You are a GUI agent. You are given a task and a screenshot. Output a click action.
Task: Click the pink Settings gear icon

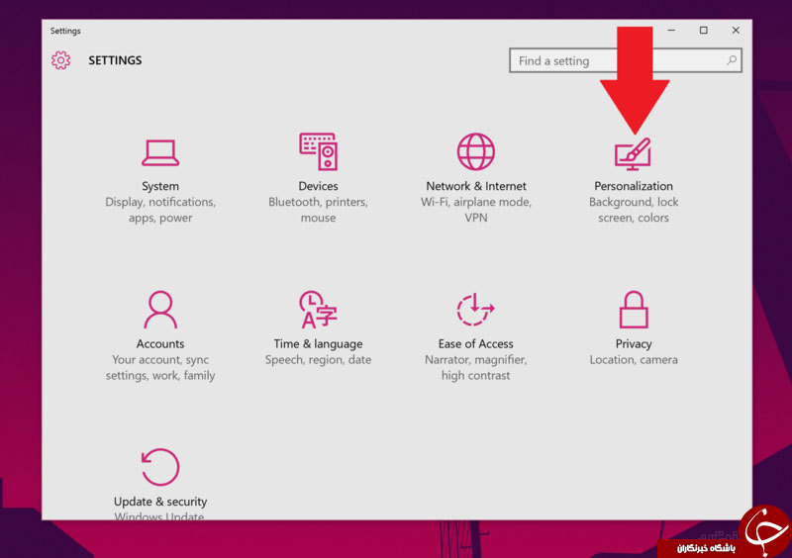pyautogui.click(x=60, y=60)
